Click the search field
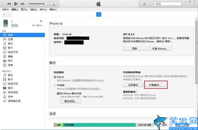The height and width of the screenshot is (130, 198). click(166, 4)
